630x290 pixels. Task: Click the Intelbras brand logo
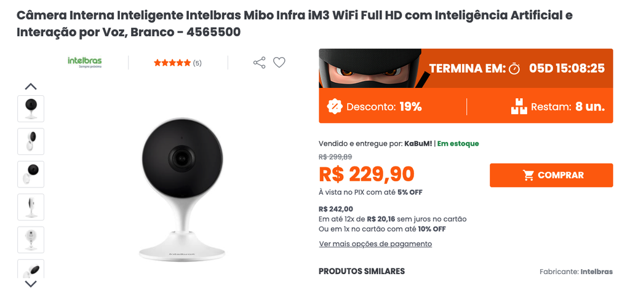84,62
